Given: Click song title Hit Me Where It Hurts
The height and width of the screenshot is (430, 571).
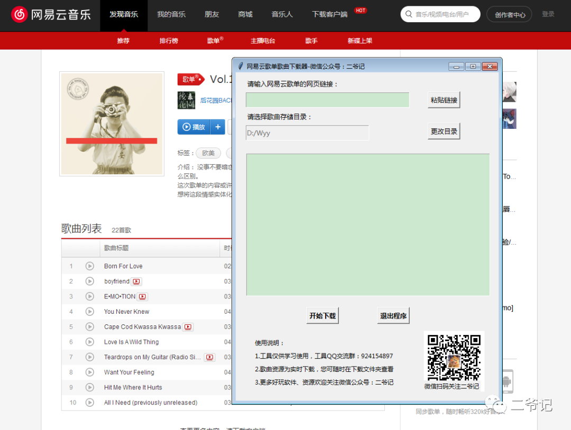Looking at the screenshot, I should (x=133, y=387).
